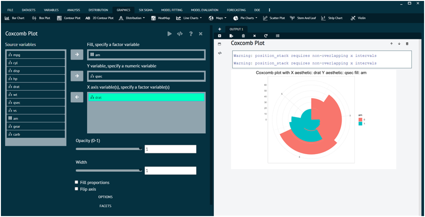This screenshot has height=217, width=425.
Task: Open the 2D Contour Plot tool
Action: 100,18
